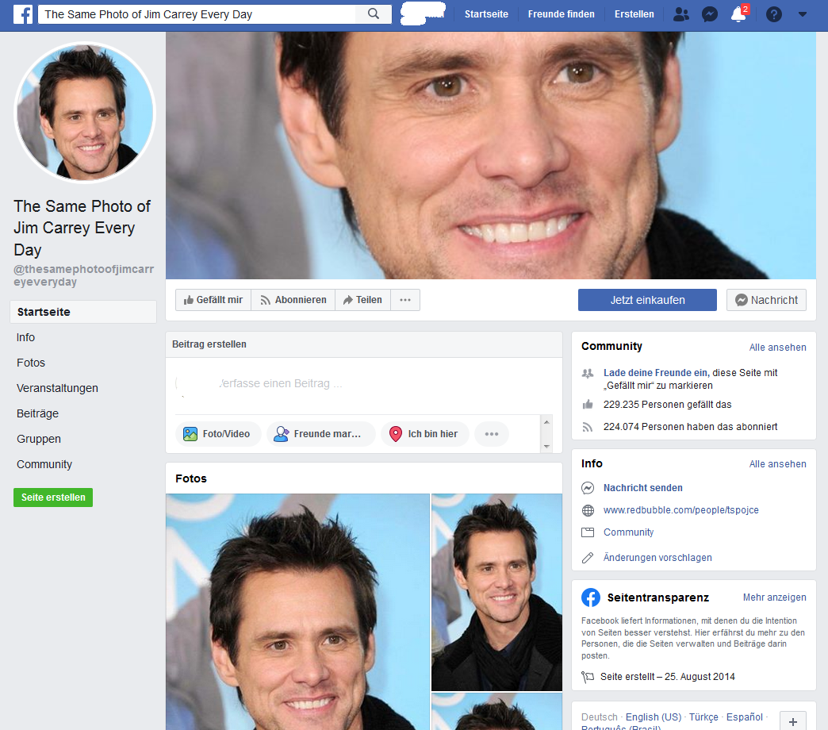Click the Community link in Info box
The height and width of the screenshot is (730, 828).
pos(628,532)
